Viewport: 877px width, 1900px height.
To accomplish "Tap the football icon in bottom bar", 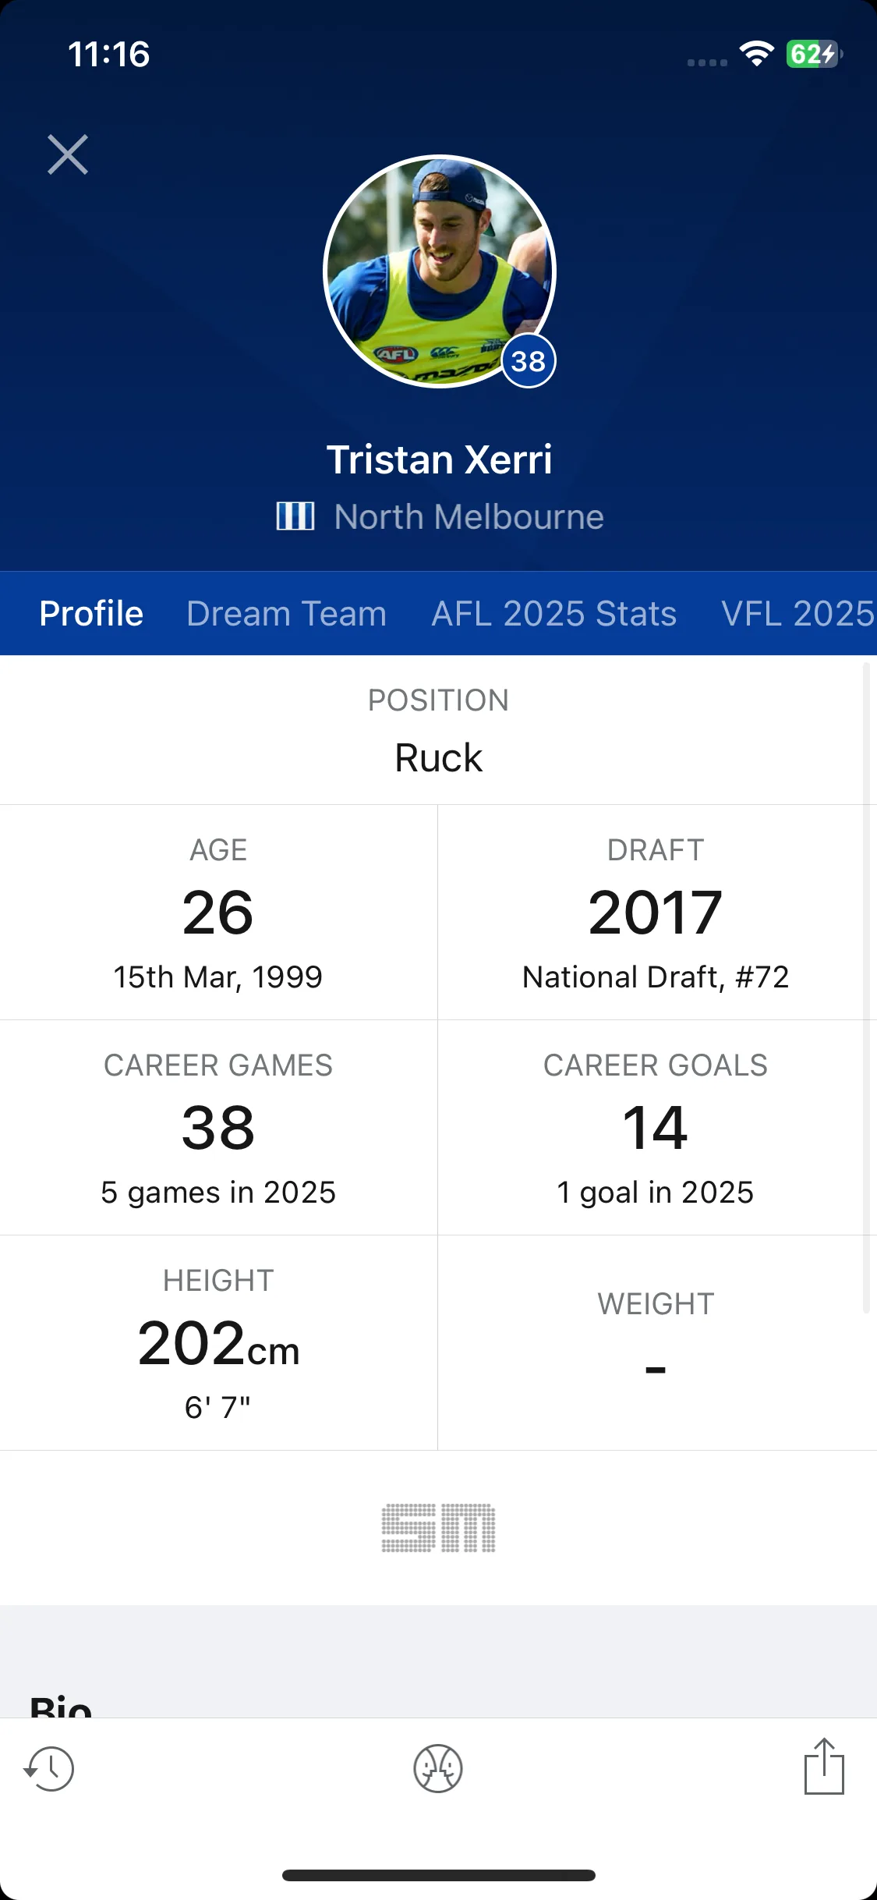I will 438,1768.
